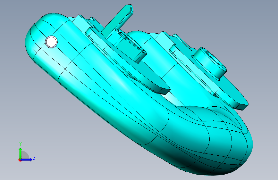Click the "Z" label on the triad
278x180 pixels.
34,158
